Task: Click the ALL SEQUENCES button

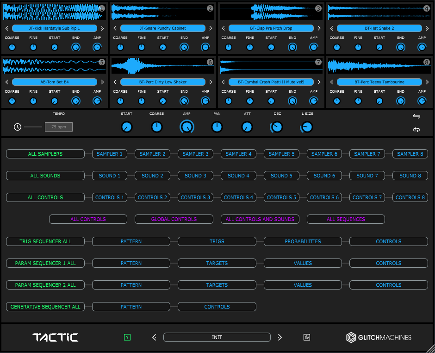Action: pyautogui.click(x=346, y=219)
